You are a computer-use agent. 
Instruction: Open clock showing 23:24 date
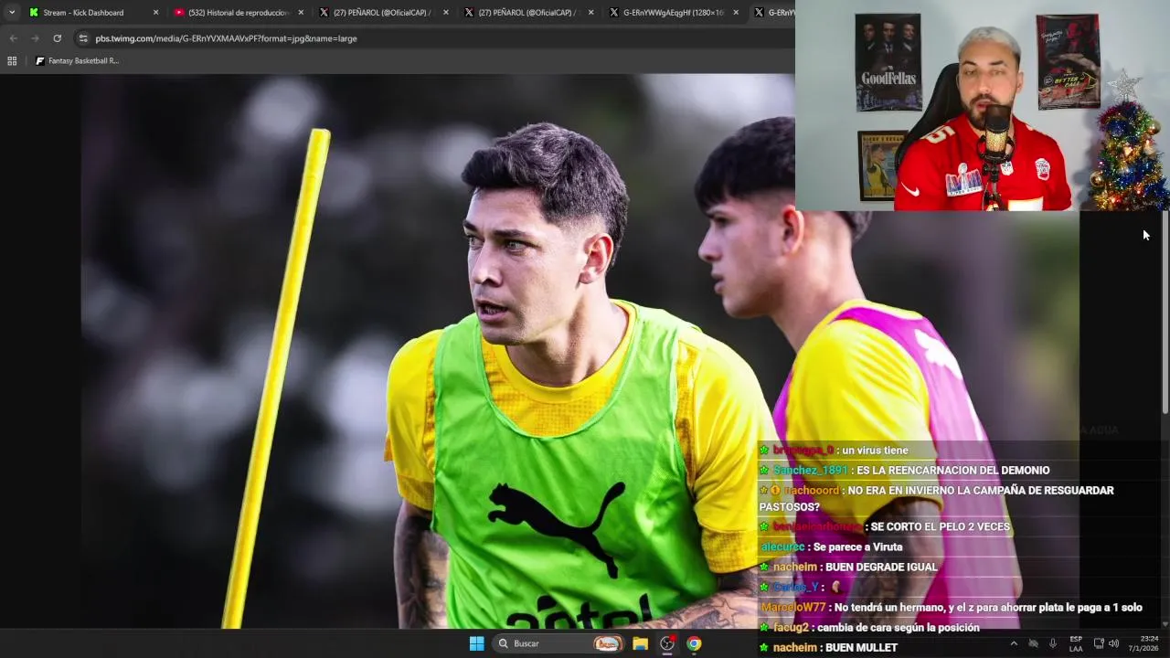(1143, 643)
